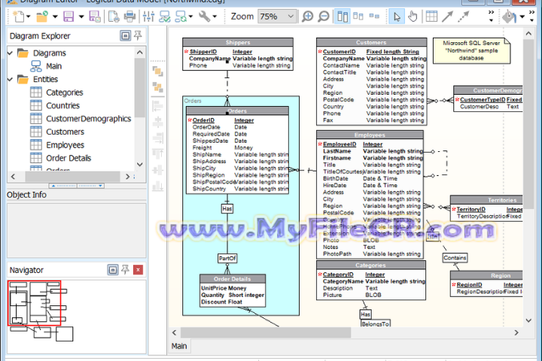Image resolution: width=542 pixels, height=361 pixels.
Task: Print the diagram
Action: point(130,17)
